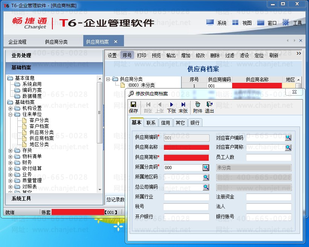Click 过滤 in the list toolbar
309x247 pixels.
tap(229, 56)
